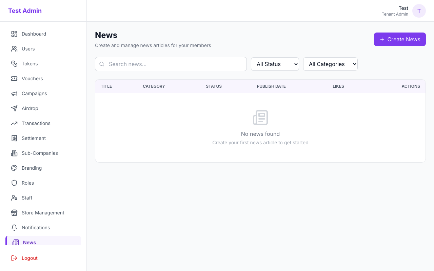Navigate to Sub-Companies section

[40, 153]
